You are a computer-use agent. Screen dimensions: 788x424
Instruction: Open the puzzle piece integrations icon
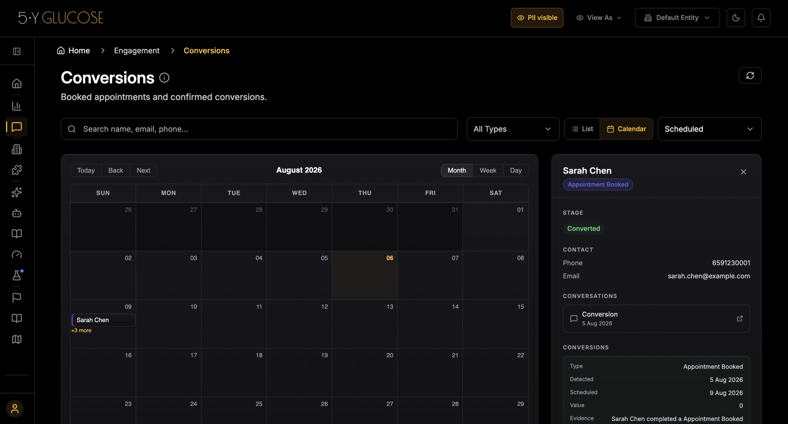point(17,170)
